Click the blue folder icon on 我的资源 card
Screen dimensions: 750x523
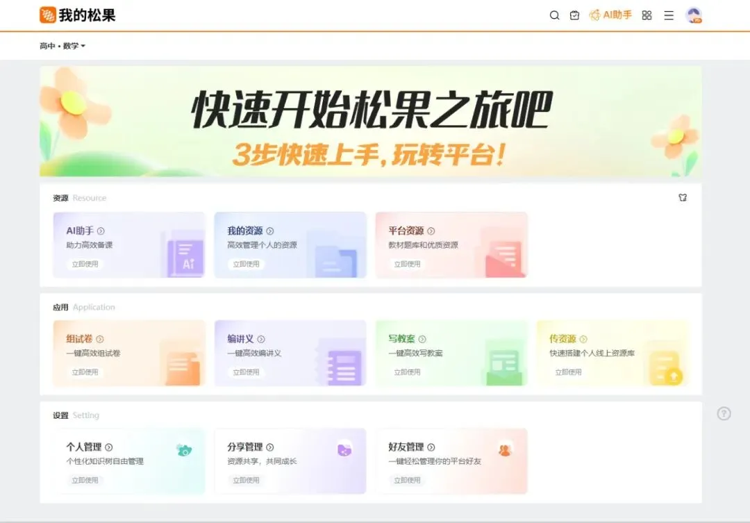(336, 261)
